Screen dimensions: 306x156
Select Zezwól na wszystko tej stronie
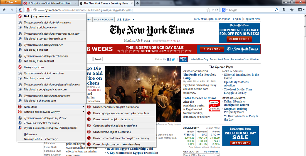[51, 123]
